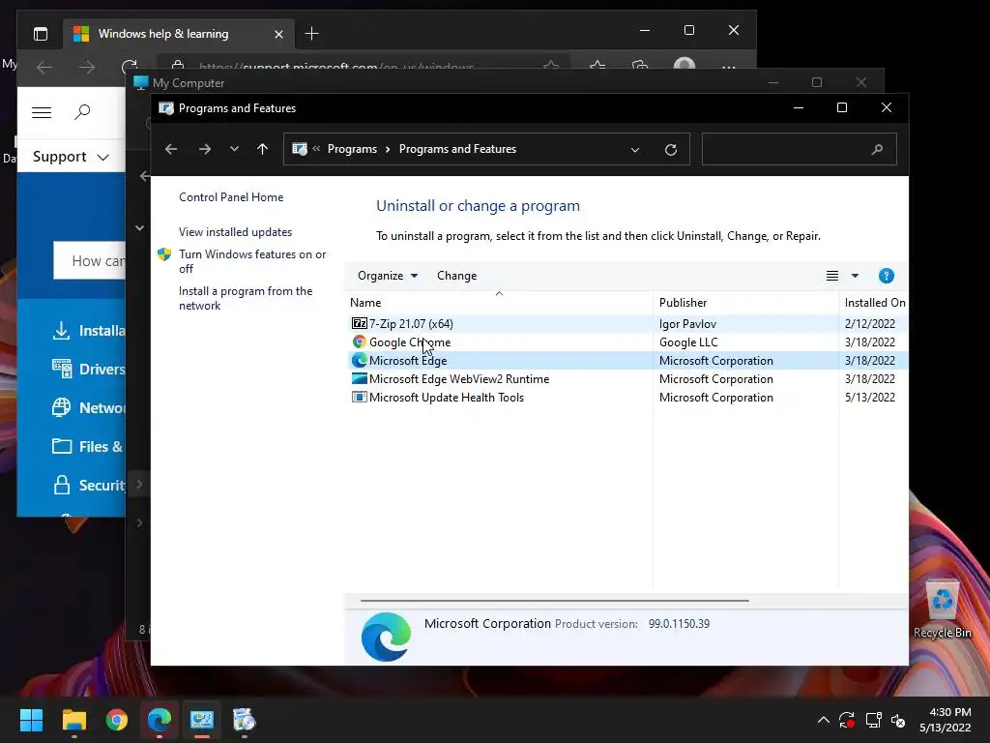Viewport: 990px width, 743px height.
Task: Click the Google LLC publisher cell
Action: click(688, 342)
